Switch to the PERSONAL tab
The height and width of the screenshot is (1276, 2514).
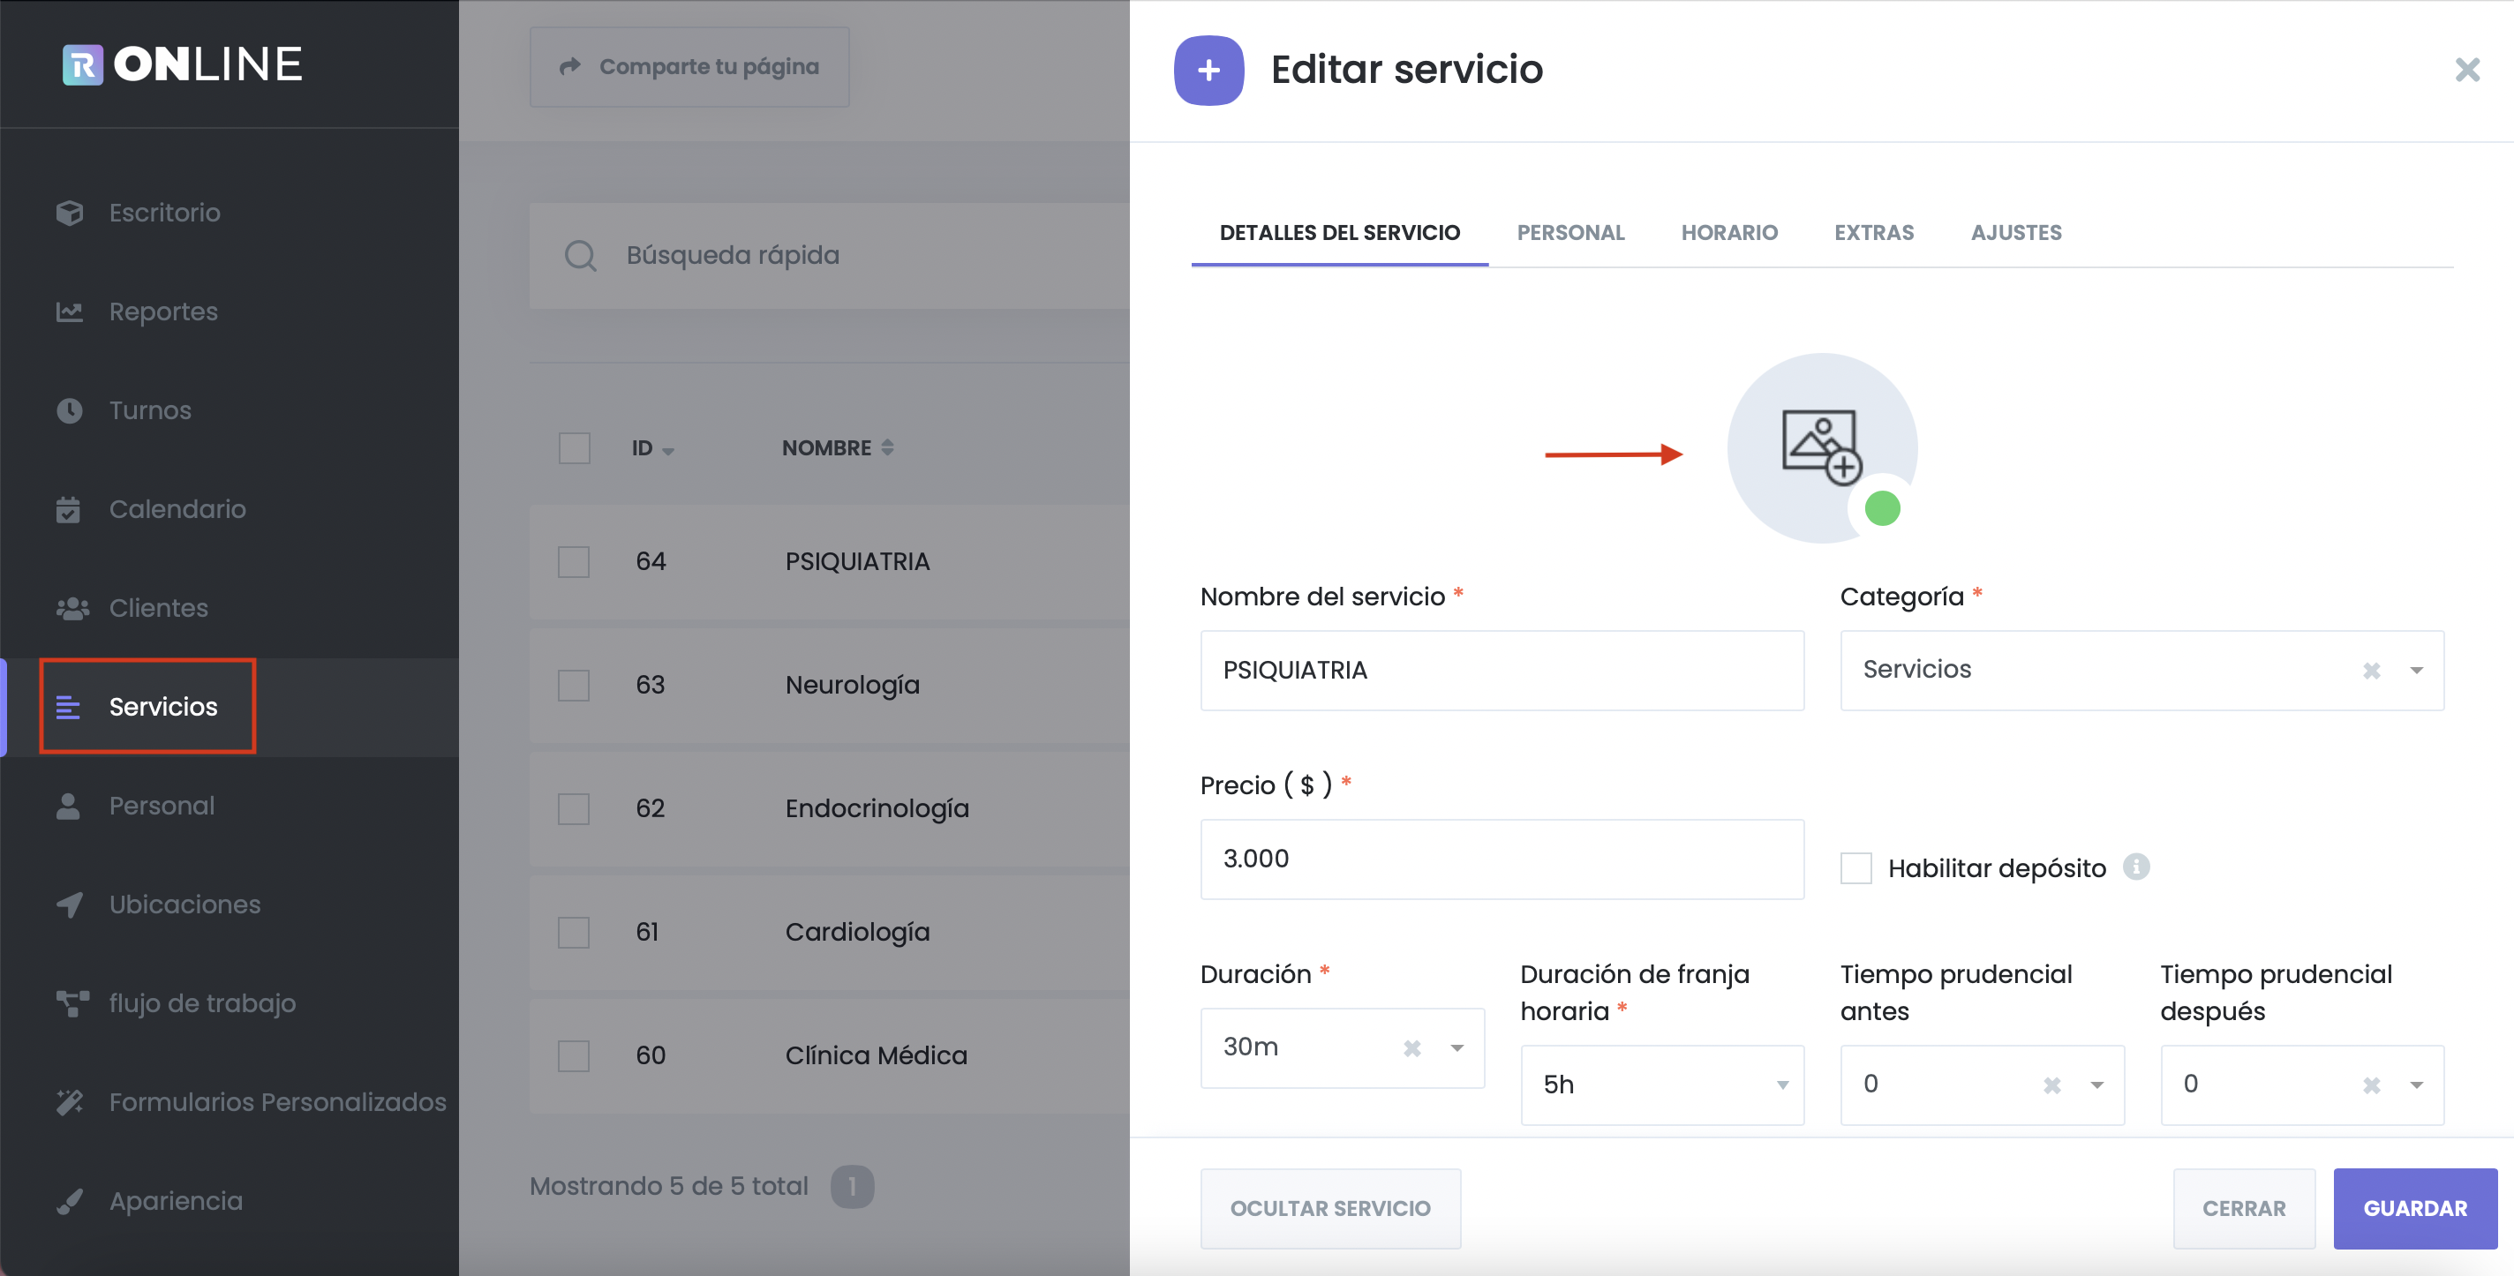(x=1570, y=232)
